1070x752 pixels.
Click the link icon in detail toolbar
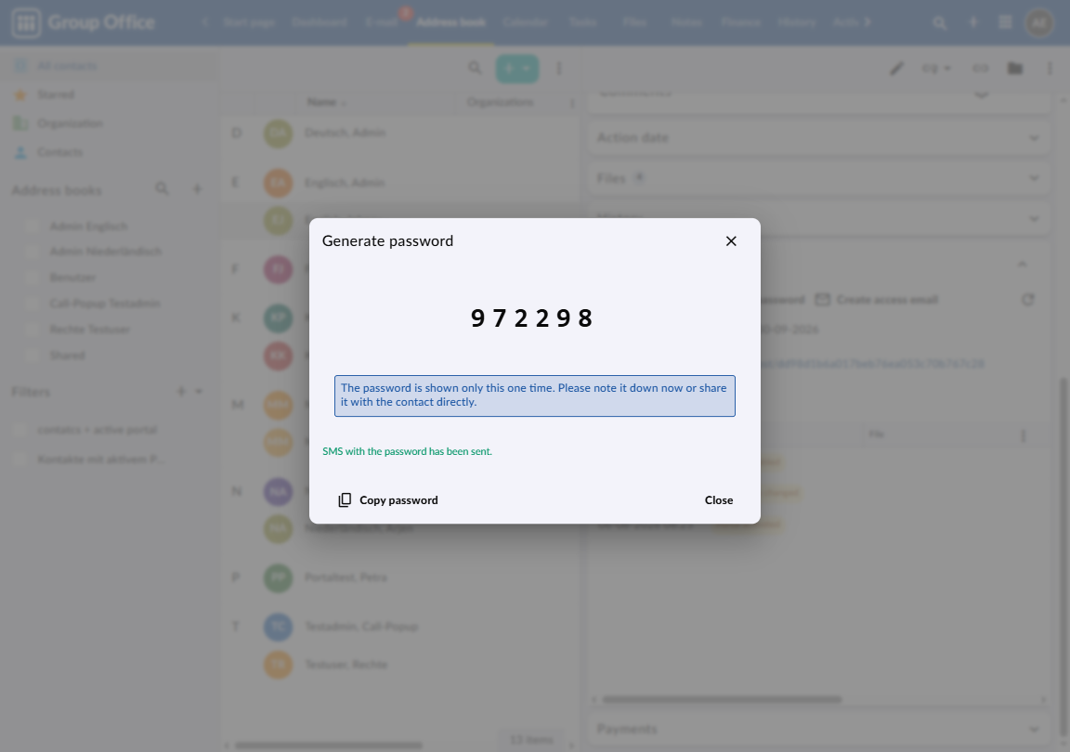point(980,69)
